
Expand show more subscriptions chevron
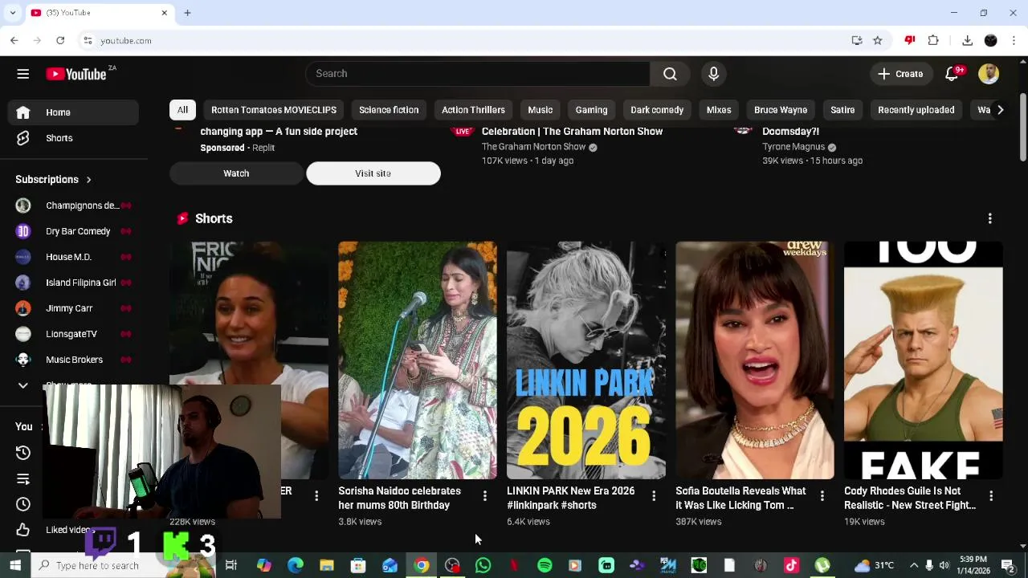(22, 385)
